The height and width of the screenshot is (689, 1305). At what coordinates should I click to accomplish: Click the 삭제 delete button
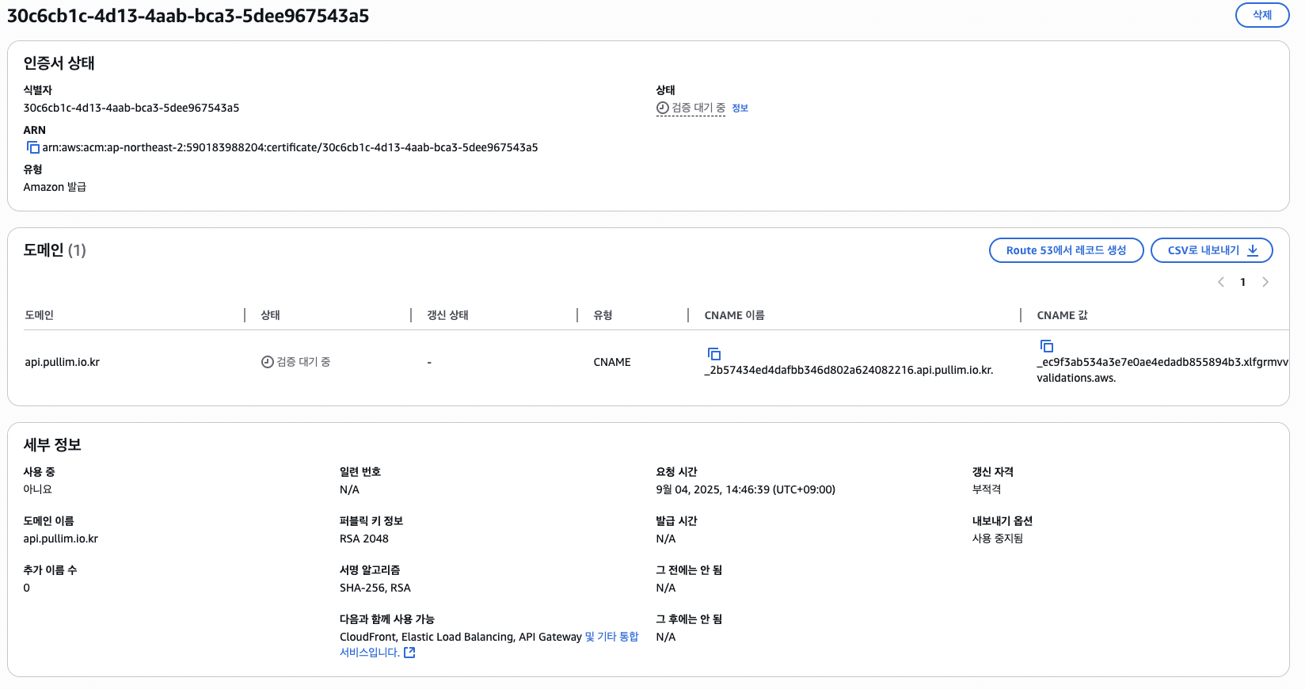[x=1261, y=15]
